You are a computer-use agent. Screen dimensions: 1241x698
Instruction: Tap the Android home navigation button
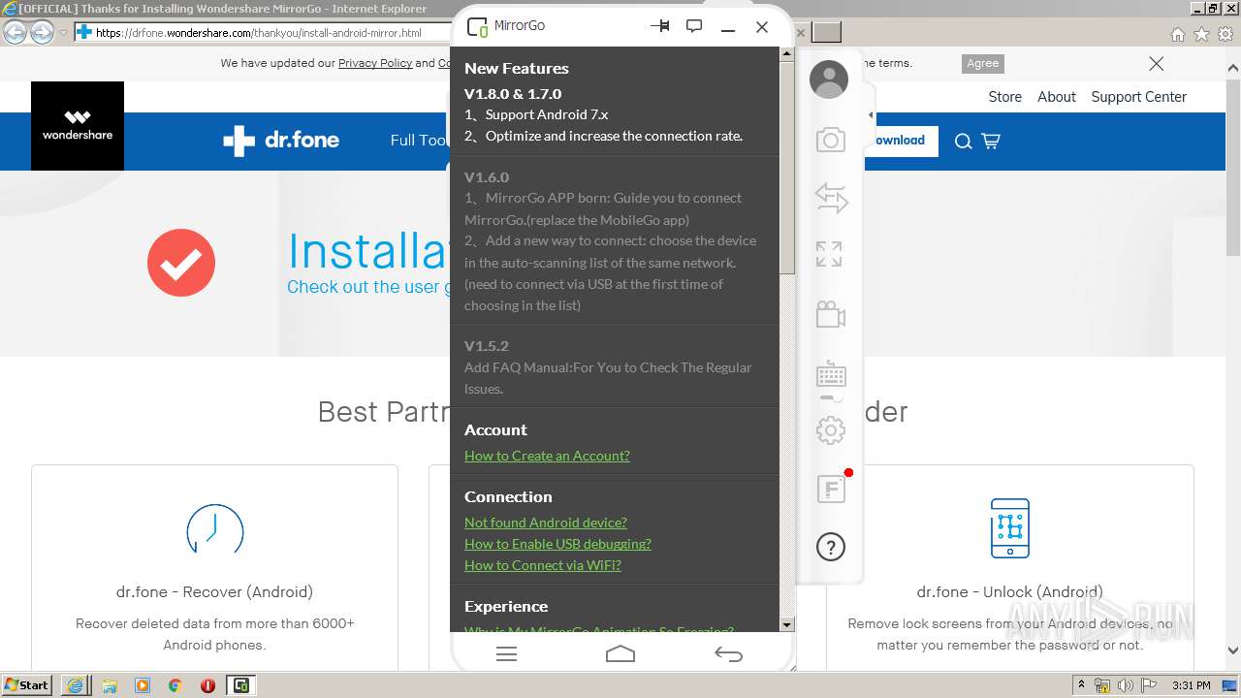tap(620, 654)
